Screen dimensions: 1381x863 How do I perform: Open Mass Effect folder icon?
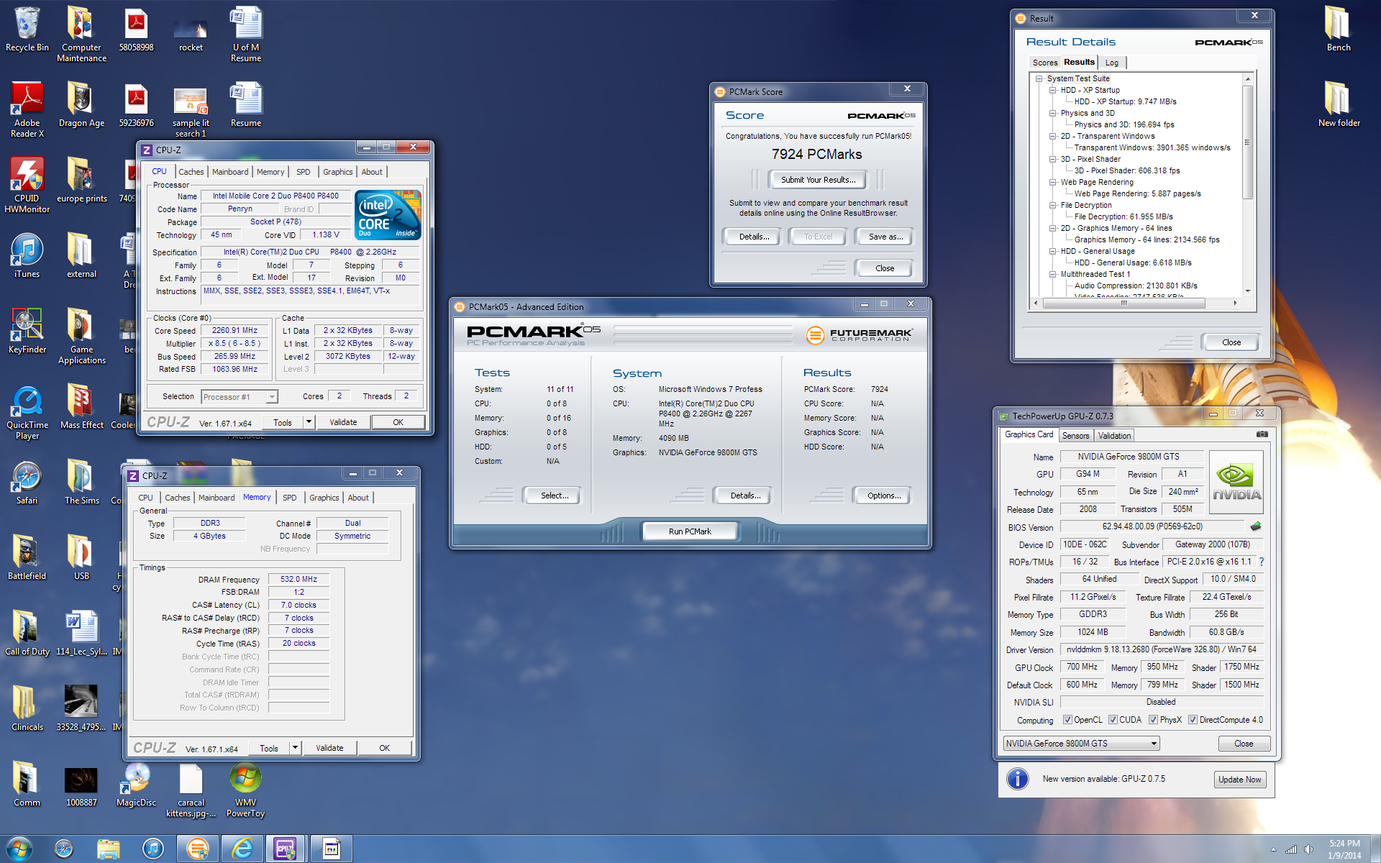[x=81, y=407]
